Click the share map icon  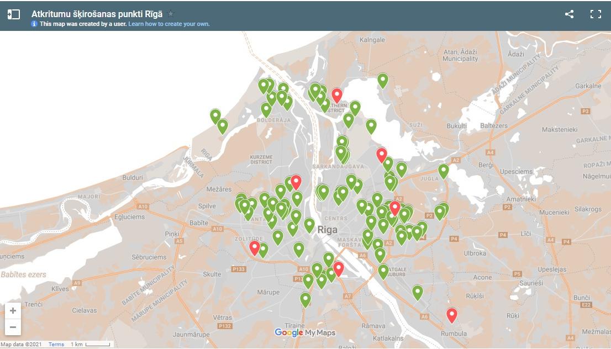coord(569,14)
